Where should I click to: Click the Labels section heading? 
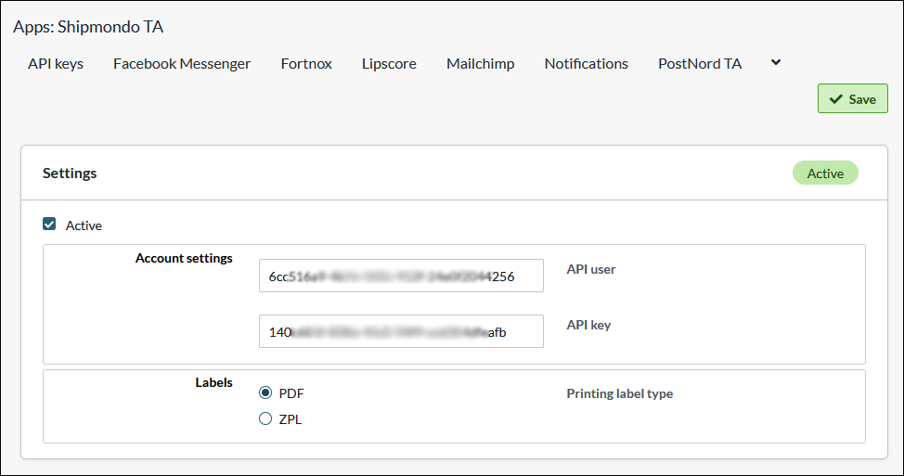point(213,382)
